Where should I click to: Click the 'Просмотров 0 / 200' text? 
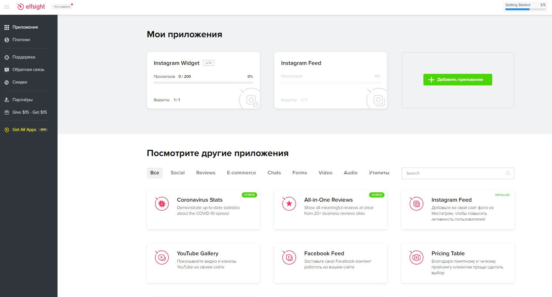(x=172, y=76)
